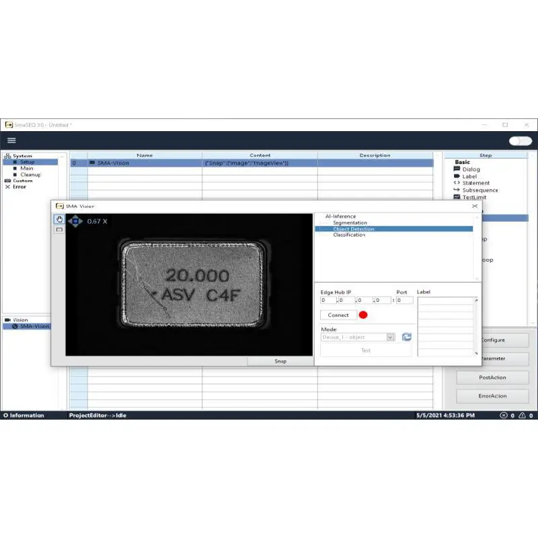Choose the Subsequence step
538x538 pixels.
[480, 190]
